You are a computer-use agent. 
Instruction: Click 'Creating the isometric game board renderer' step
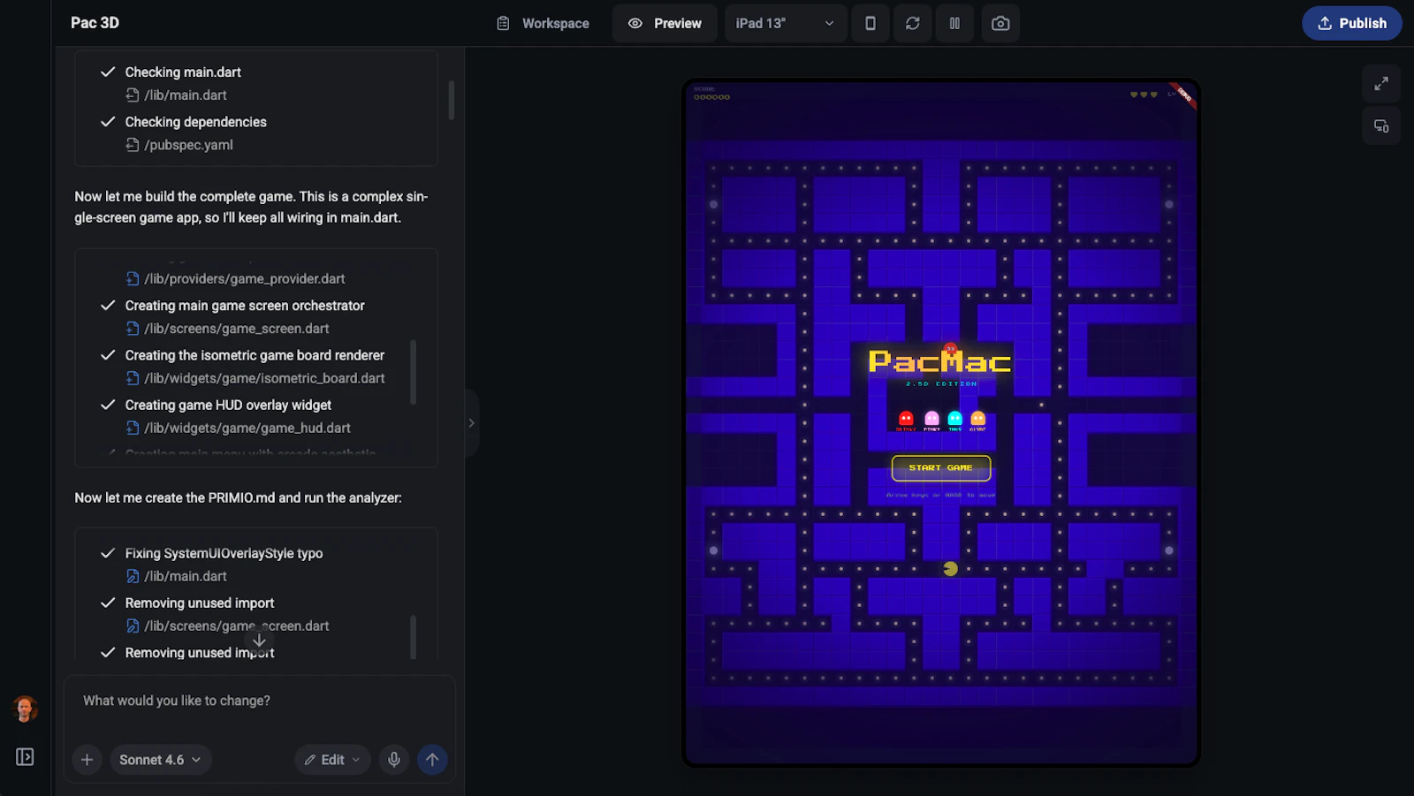(x=255, y=355)
